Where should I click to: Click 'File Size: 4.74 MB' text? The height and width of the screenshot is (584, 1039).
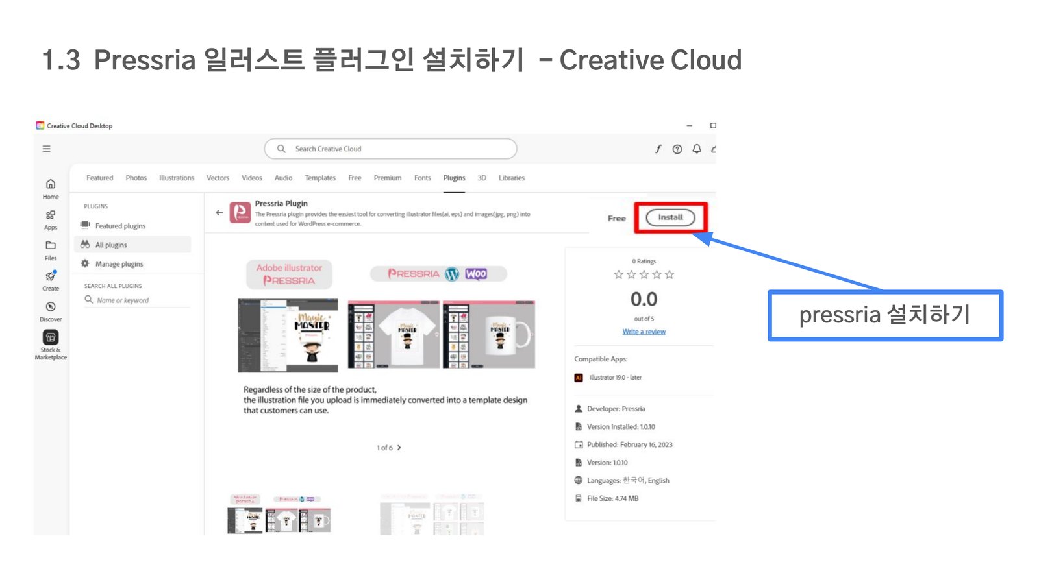click(612, 498)
